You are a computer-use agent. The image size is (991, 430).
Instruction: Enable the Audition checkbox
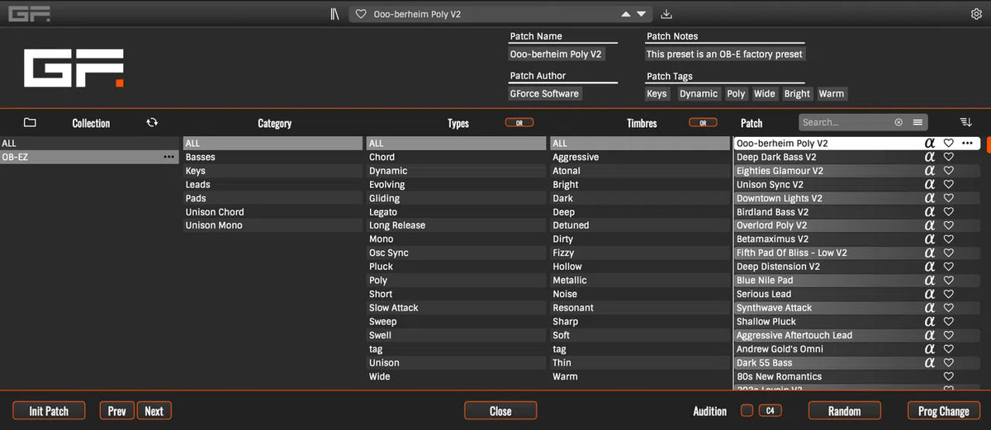pyautogui.click(x=747, y=410)
